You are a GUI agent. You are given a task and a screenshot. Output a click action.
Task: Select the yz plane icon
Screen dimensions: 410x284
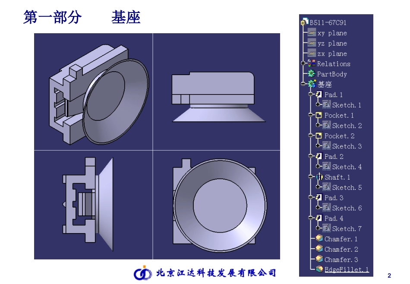(x=312, y=43)
